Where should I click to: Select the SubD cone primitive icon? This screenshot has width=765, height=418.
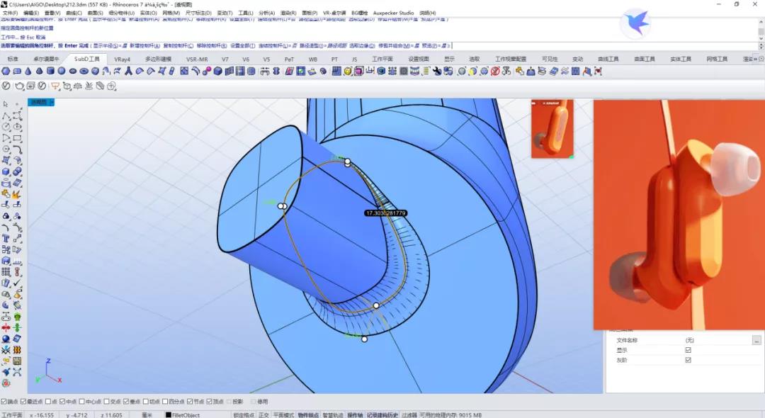[x=28, y=72]
